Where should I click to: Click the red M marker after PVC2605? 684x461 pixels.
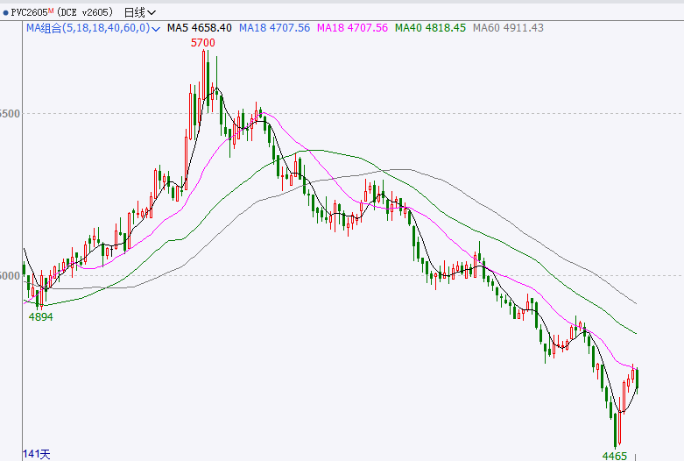[x=51, y=11]
